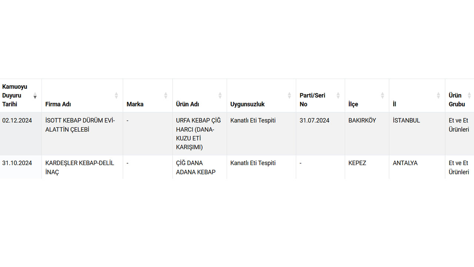This screenshot has width=474, height=267.
Task: Click sort arrows in Parti/Seri No column
Action: (x=338, y=96)
